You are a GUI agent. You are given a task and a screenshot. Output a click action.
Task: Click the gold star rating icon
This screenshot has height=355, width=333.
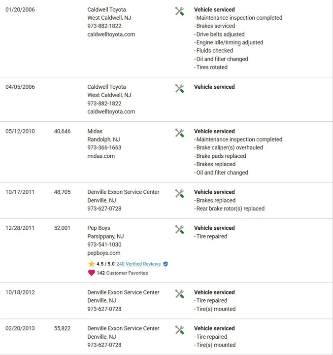[92, 264]
